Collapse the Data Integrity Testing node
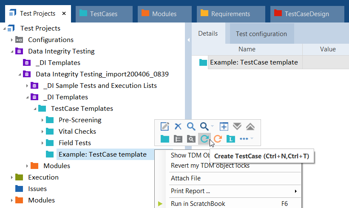The width and height of the screenshot is (349, 208). pyautogui.click(x=12, y=51)
